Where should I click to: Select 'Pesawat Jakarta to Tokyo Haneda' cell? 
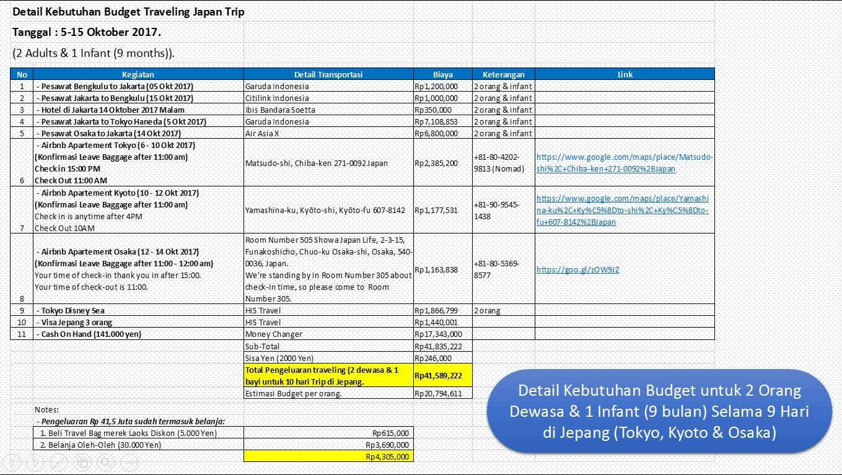pos(139,121)
